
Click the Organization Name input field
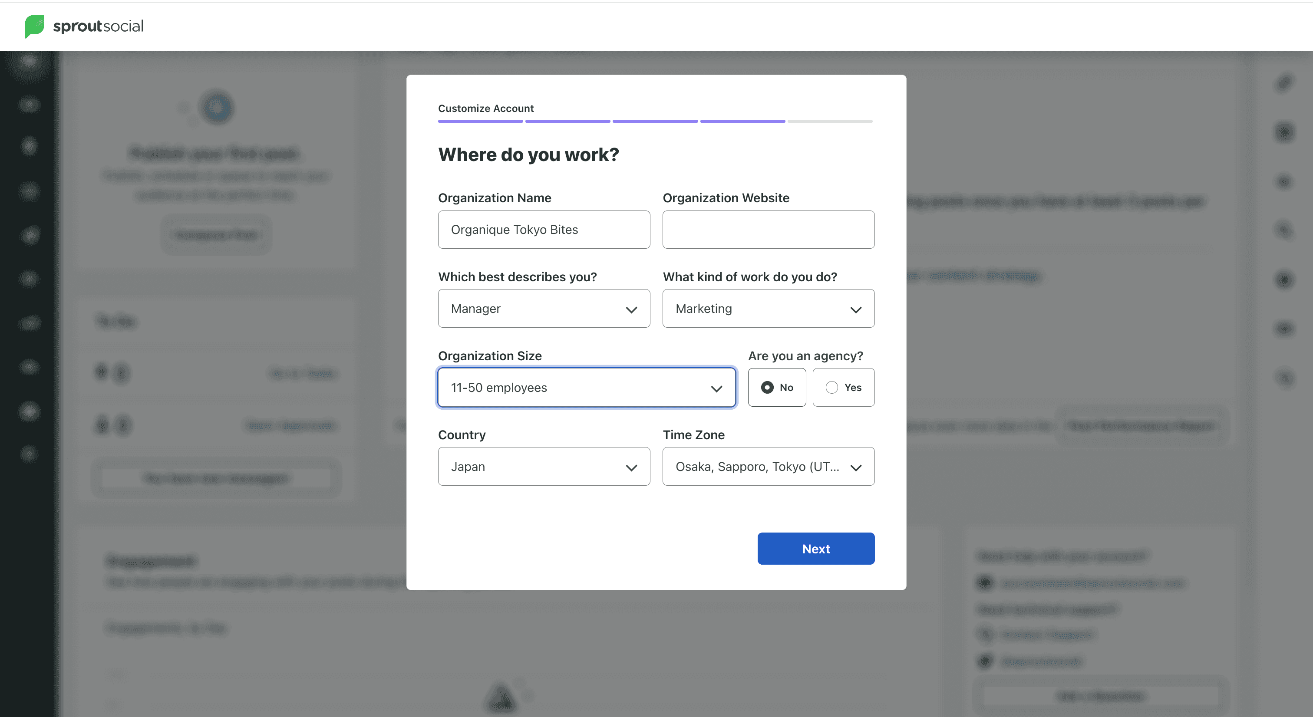(x=543, y=229)
